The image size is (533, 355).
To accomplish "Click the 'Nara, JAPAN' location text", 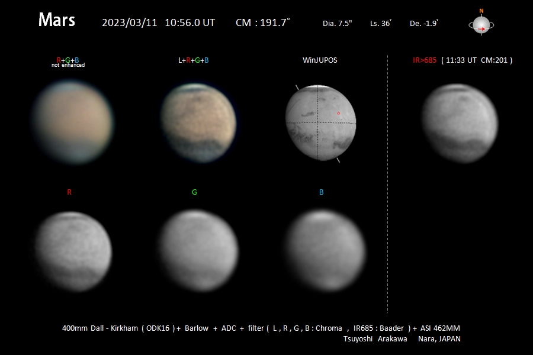I will (x=439, y=338).
